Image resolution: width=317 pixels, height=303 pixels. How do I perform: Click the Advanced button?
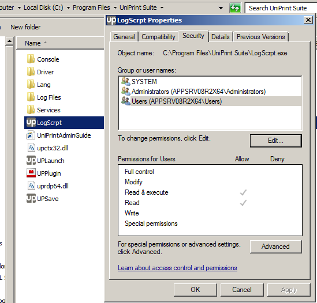(x=276, y=247)
